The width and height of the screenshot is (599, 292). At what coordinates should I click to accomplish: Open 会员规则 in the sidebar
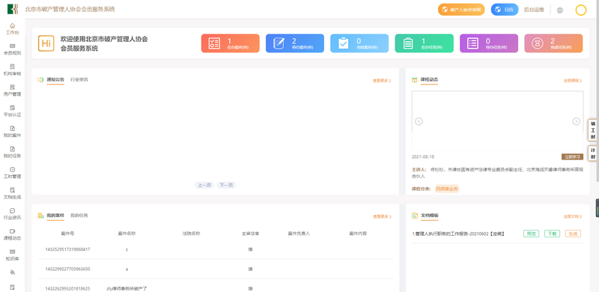coord(12,46)
